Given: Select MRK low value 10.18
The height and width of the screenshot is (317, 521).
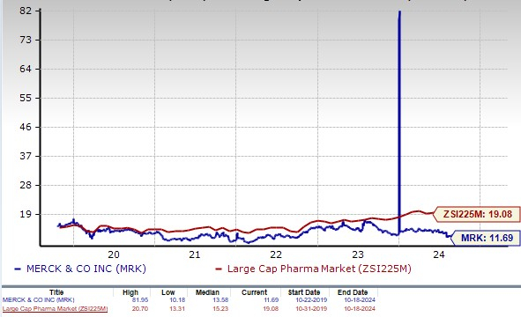Looking at the screenshot, I should (x=177, y=300).
